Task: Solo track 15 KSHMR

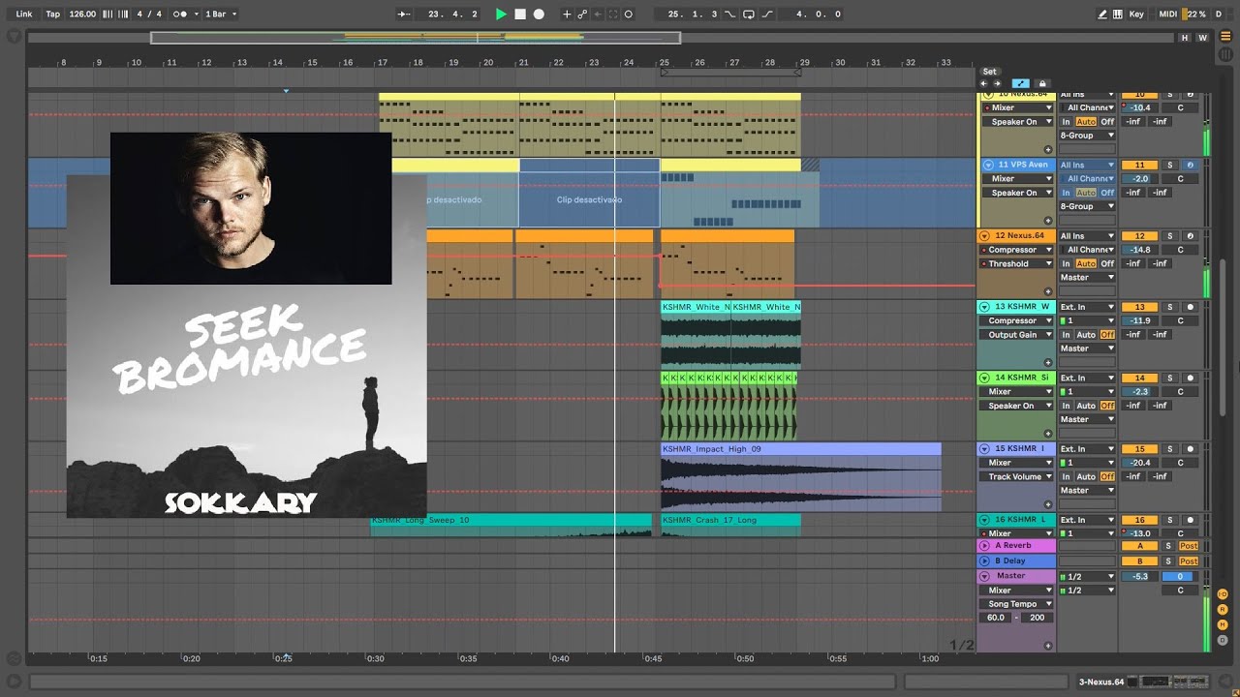Action: (x=1169, y=449)
